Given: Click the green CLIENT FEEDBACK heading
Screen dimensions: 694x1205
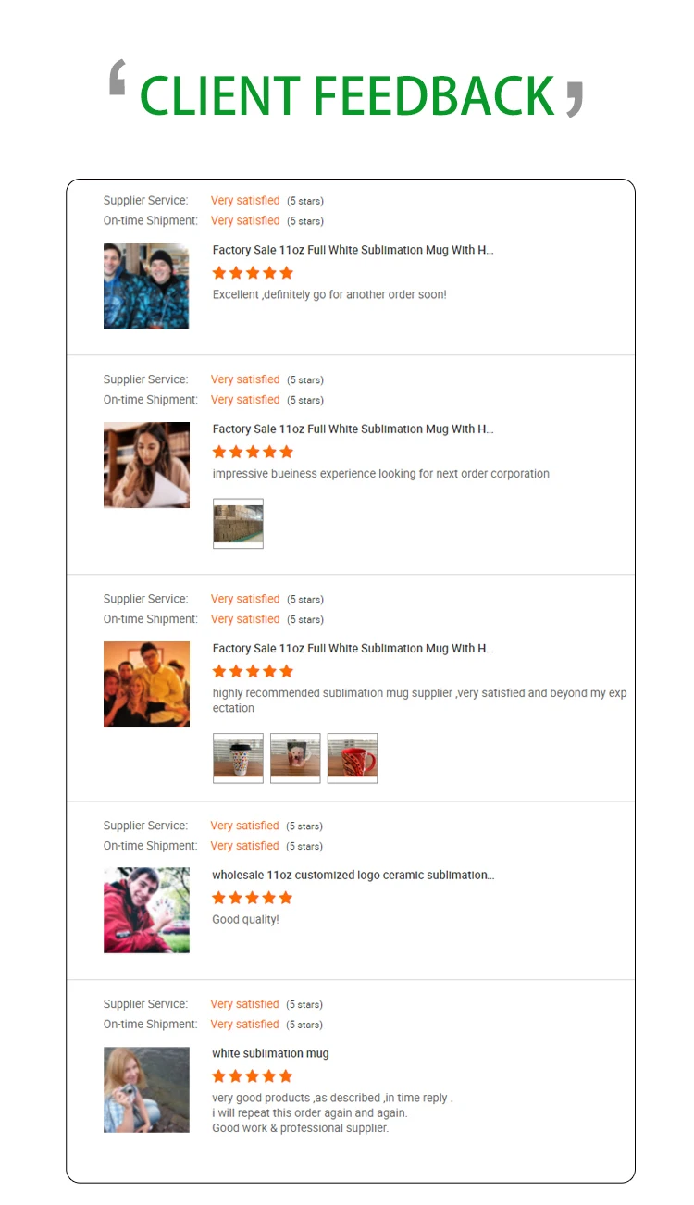Looking at the screenshot, I should coord(347,94).
